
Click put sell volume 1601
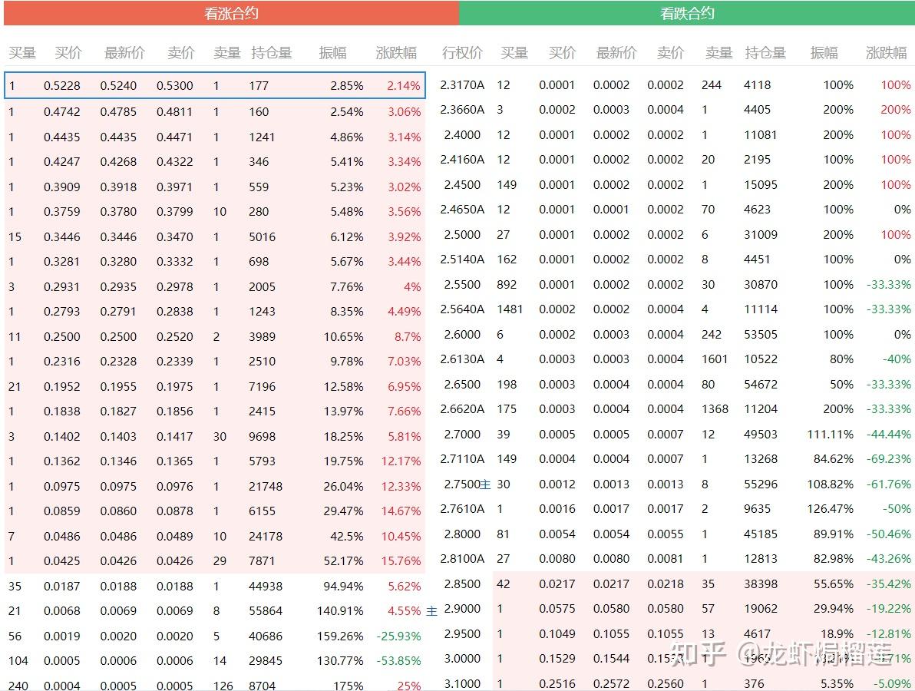[715, 359]
